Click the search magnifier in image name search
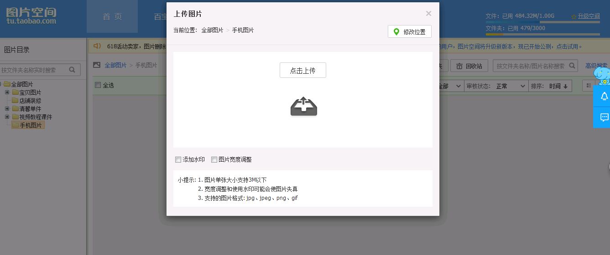The width and height of the screenshot is (610, 255). point(572,66)
